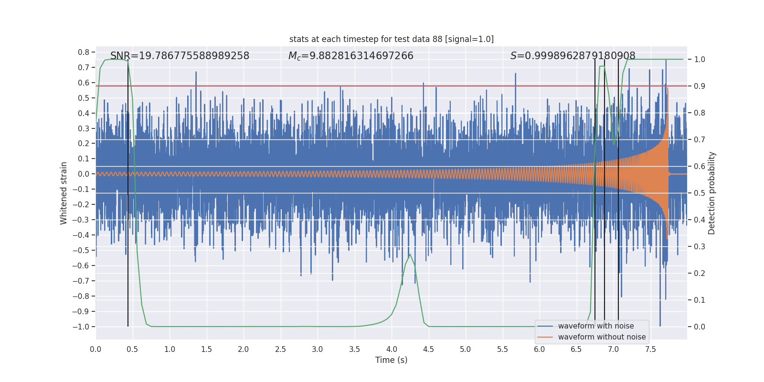This screenshot has width=764, height=382.
Task: Click the blue line swatch in the legend
Action: (x=545, y=326)
